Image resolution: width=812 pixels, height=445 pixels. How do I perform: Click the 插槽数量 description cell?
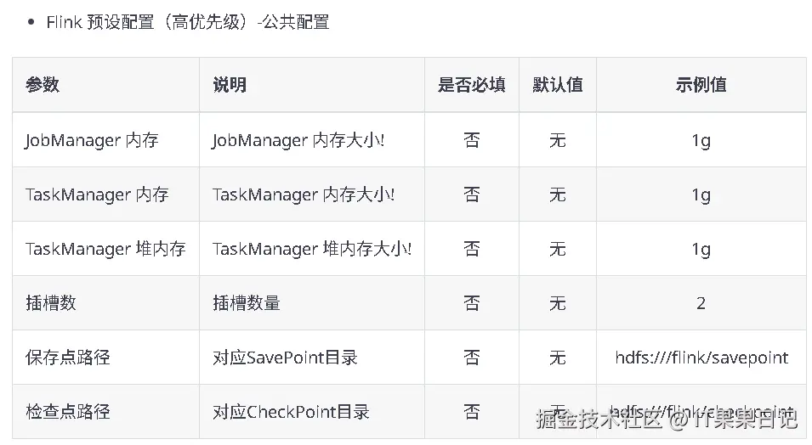coord(247,303)
